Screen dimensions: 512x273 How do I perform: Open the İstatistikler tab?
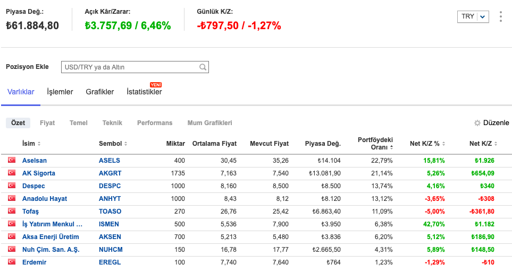coord(144,92)
